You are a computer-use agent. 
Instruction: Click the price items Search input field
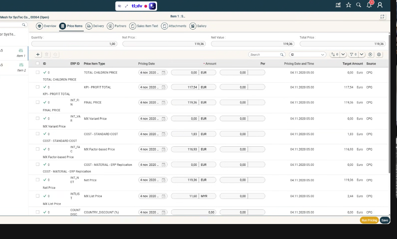tap(265, 55)
